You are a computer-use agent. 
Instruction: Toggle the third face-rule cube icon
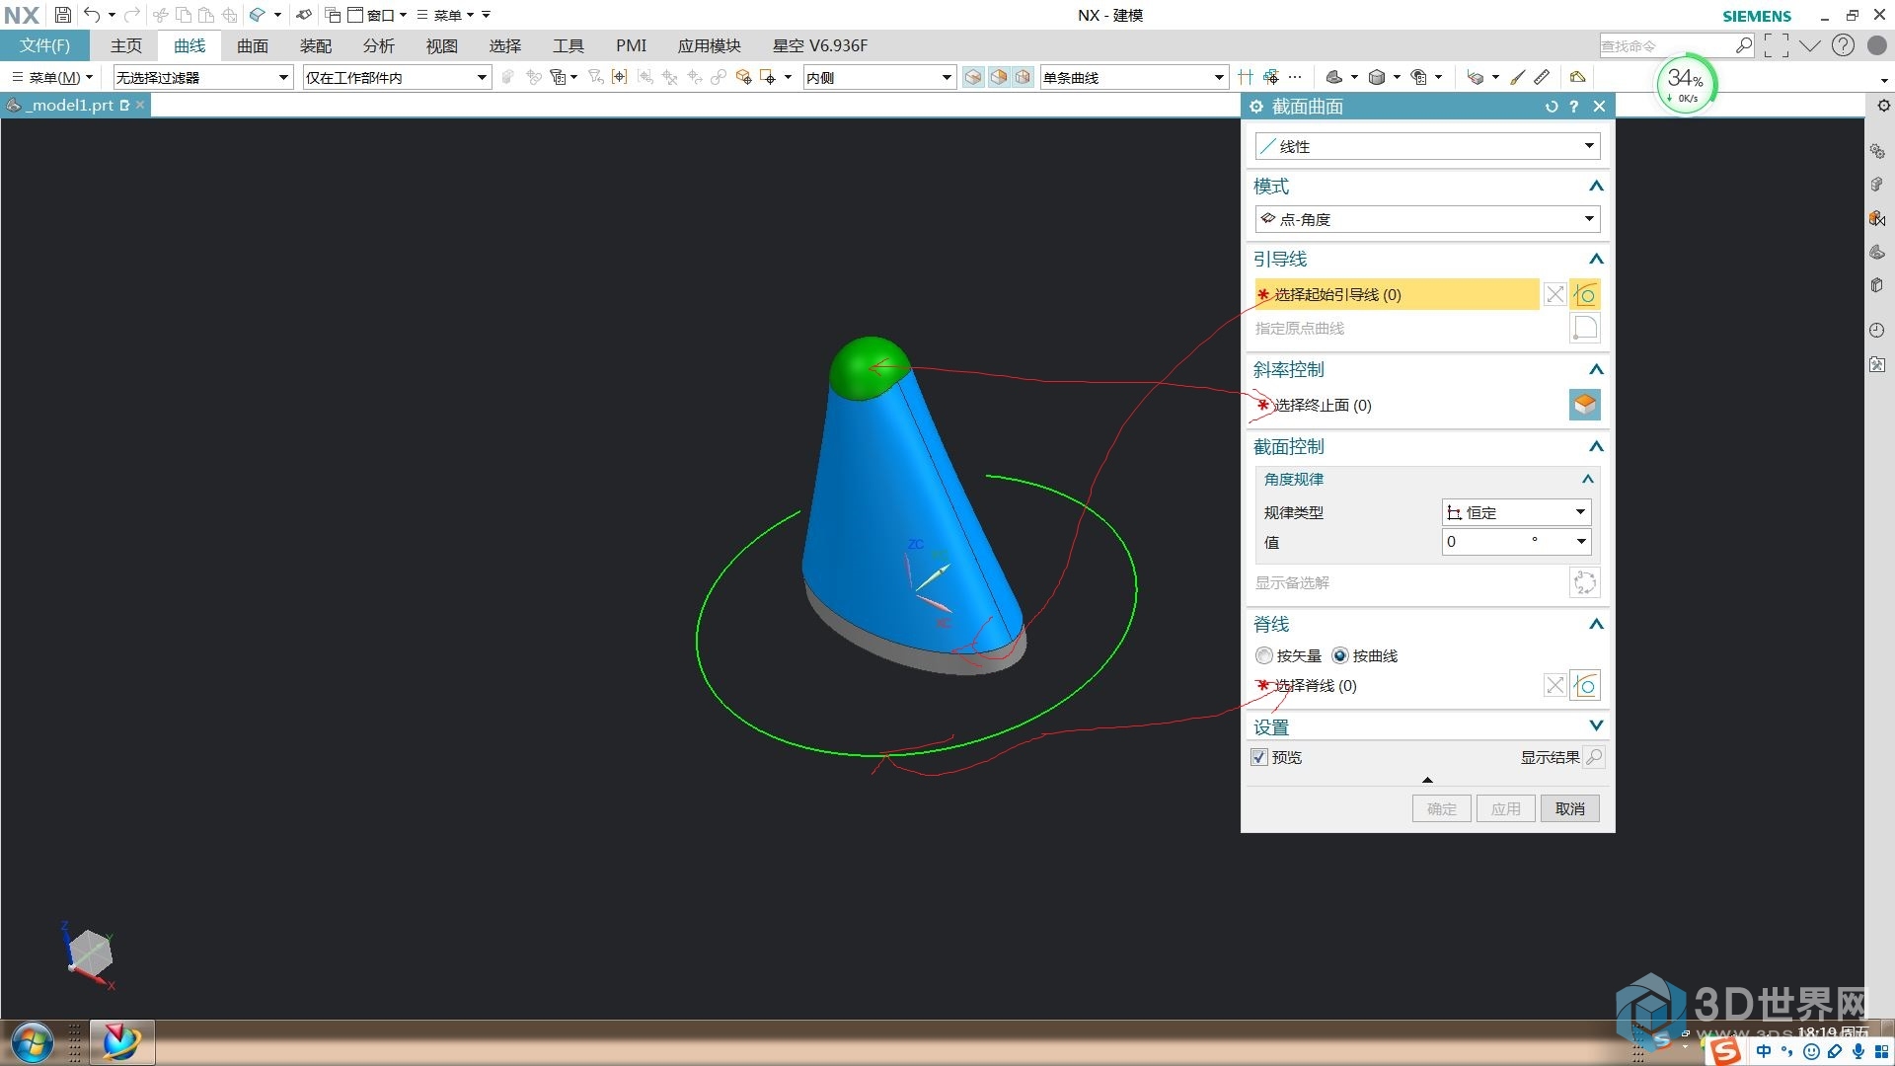[1023, 77]
